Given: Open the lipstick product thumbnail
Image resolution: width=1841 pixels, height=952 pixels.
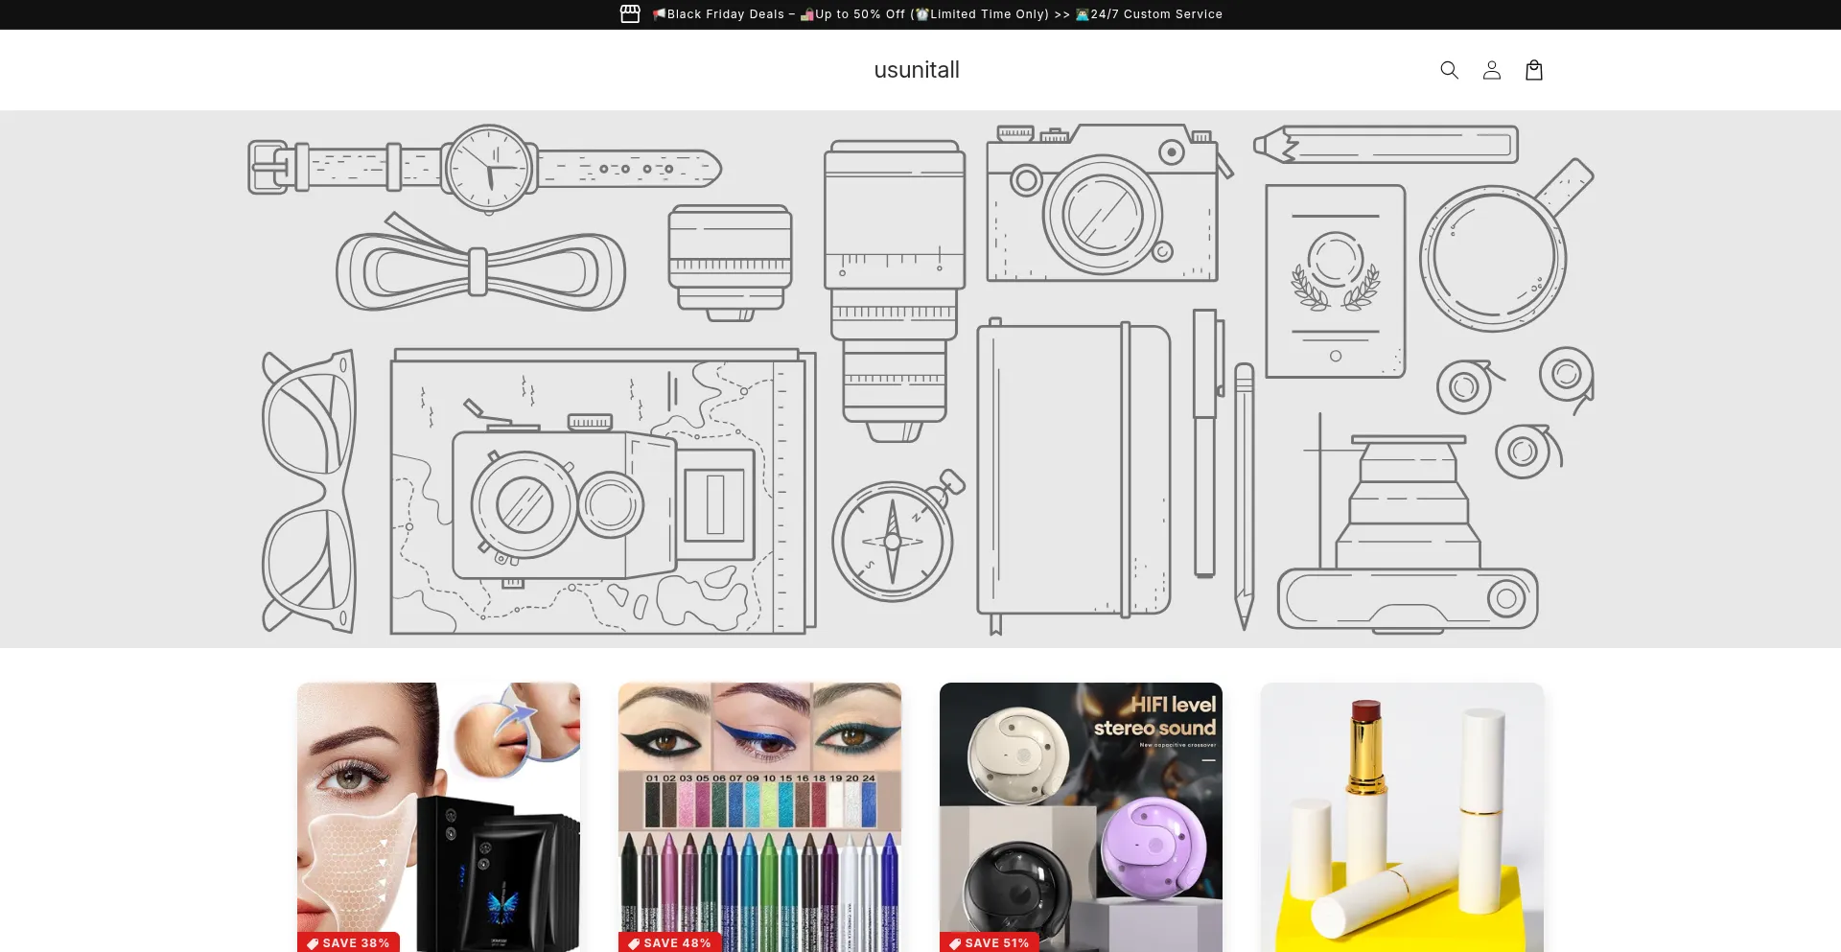Looking at the screenshot, I should coord(1402,817).
